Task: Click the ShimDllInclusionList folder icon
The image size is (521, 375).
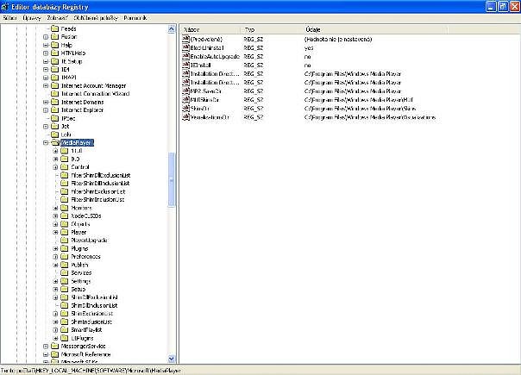Action: point(65,305)
